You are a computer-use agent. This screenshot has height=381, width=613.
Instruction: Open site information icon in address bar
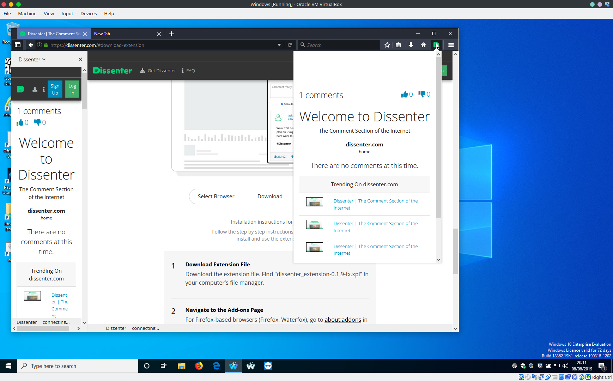click(40, 45)
